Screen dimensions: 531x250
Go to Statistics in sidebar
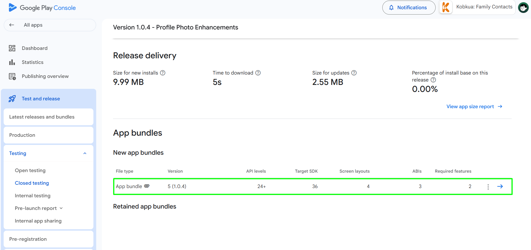(x=33, y=62)
